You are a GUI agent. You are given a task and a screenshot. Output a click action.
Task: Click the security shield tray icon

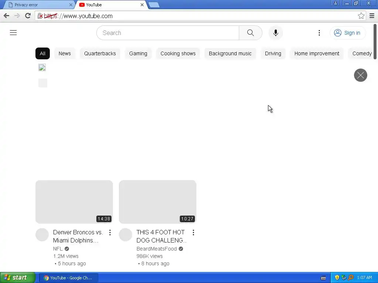337,278
